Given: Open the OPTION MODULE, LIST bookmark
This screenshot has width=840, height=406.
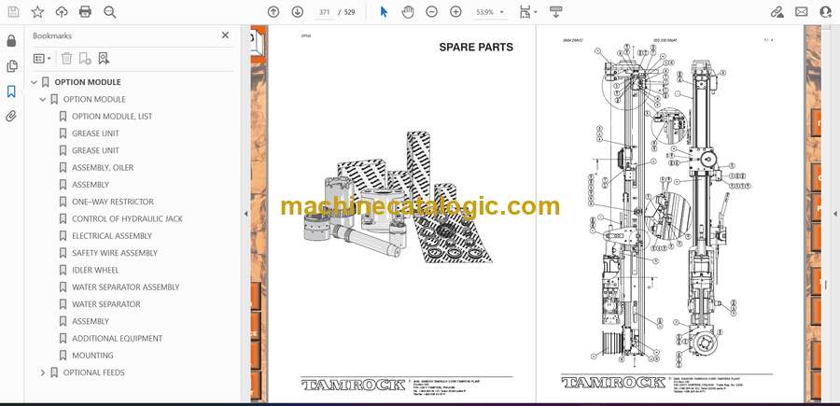Looking at the screenshot, I should pyautogui.click(x=112, y=117).
